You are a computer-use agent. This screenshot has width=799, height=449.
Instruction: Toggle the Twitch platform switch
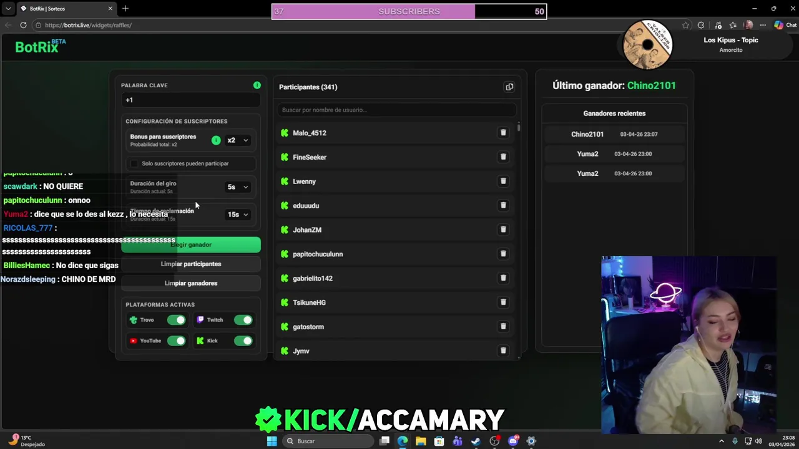click(x=243, y=320)
